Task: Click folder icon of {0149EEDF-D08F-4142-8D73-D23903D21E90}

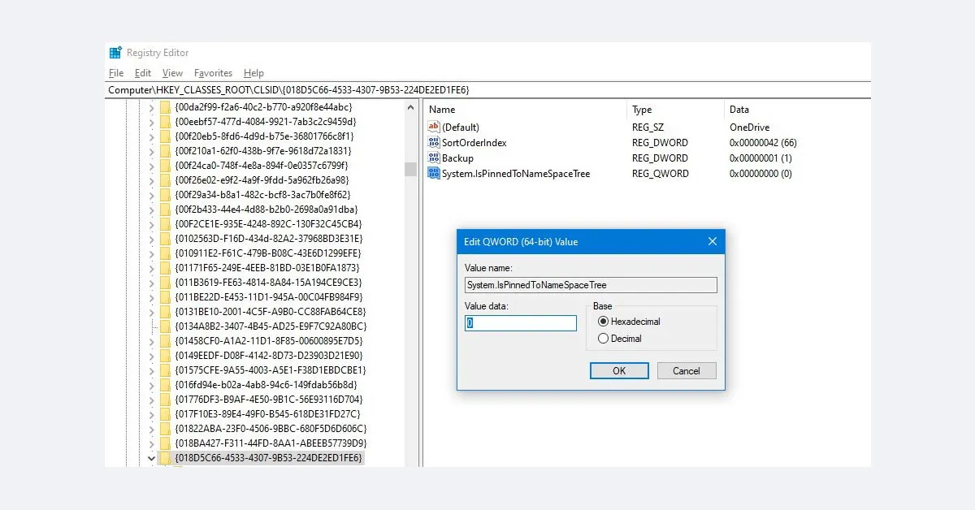Action: (x=165, y=356)
